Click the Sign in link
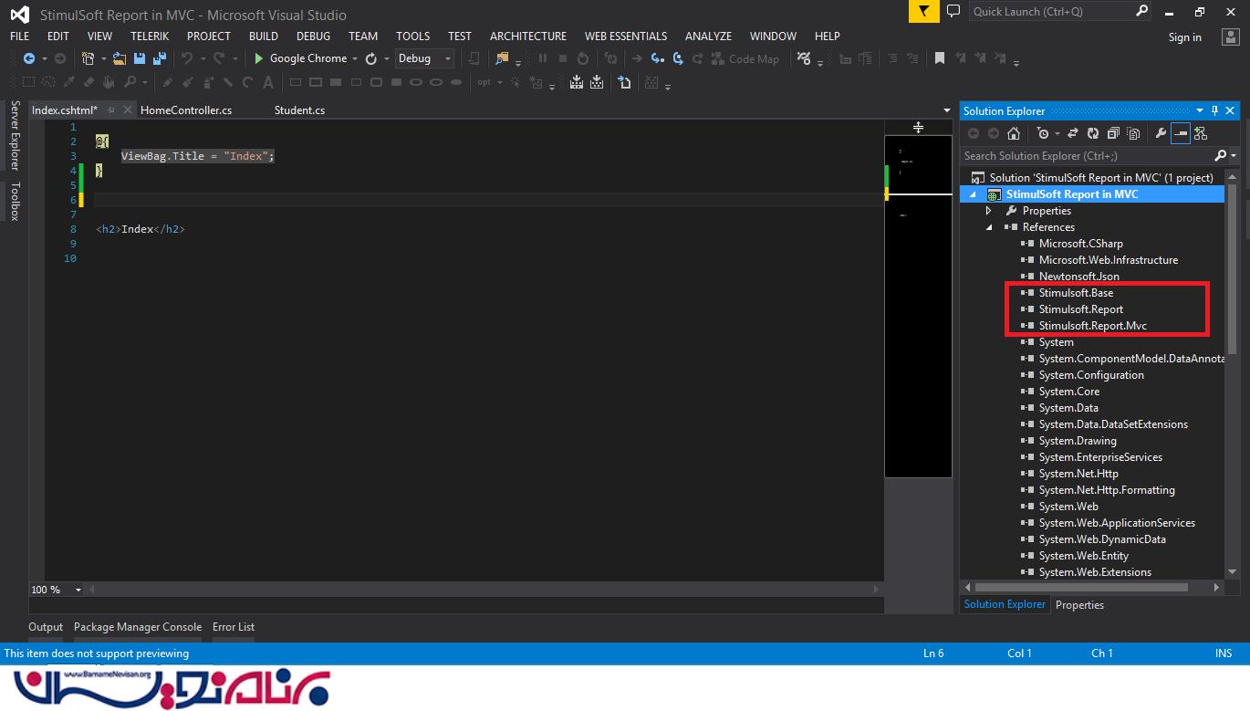 tap(1184, 37)
